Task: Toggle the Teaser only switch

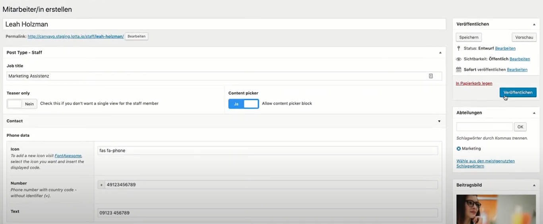Action: pos(22,104)
